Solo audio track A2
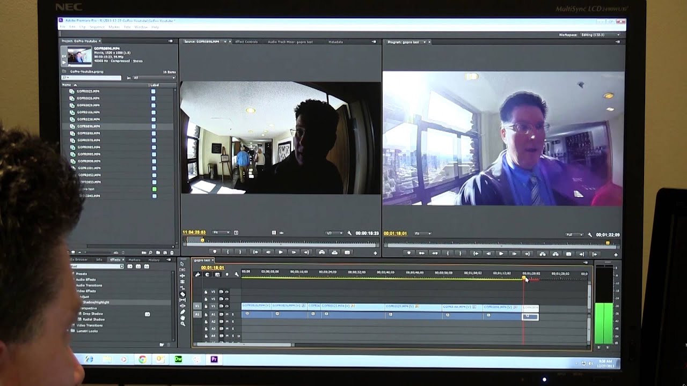 point(232,321)
